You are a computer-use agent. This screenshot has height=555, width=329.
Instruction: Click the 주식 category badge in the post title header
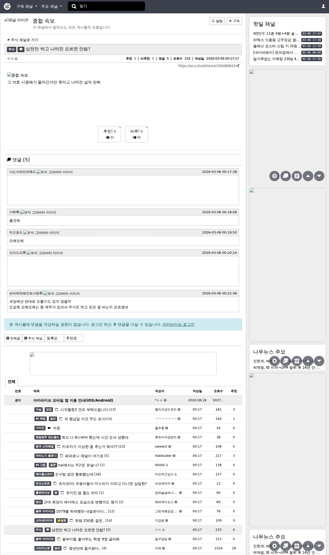pos(12,49)
